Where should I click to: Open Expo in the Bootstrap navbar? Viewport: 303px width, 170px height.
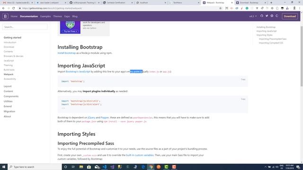(x=67, y=17)
